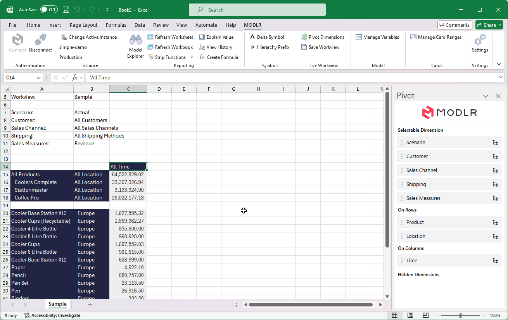Open Manage Variables
Screen dimensions: 508x320
(377, 37)
